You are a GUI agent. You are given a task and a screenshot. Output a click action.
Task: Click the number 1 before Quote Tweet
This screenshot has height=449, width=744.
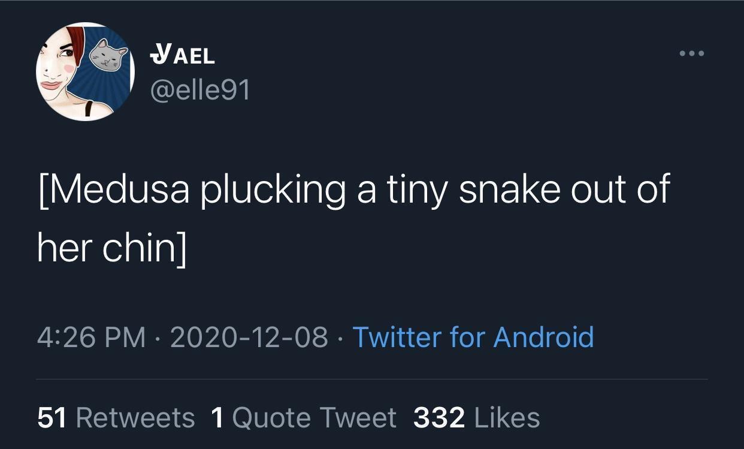point(217,418)
